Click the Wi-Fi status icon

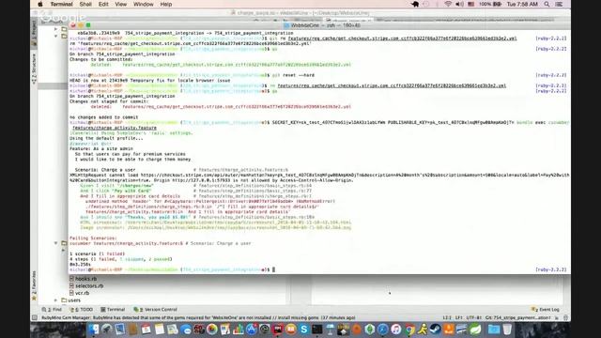pos(448,4)
